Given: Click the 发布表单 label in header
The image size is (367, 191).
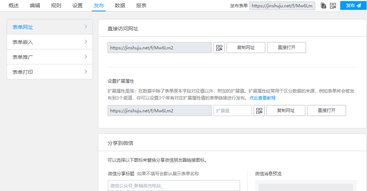Looking at the screenshot, I should (x=239, y=6).
